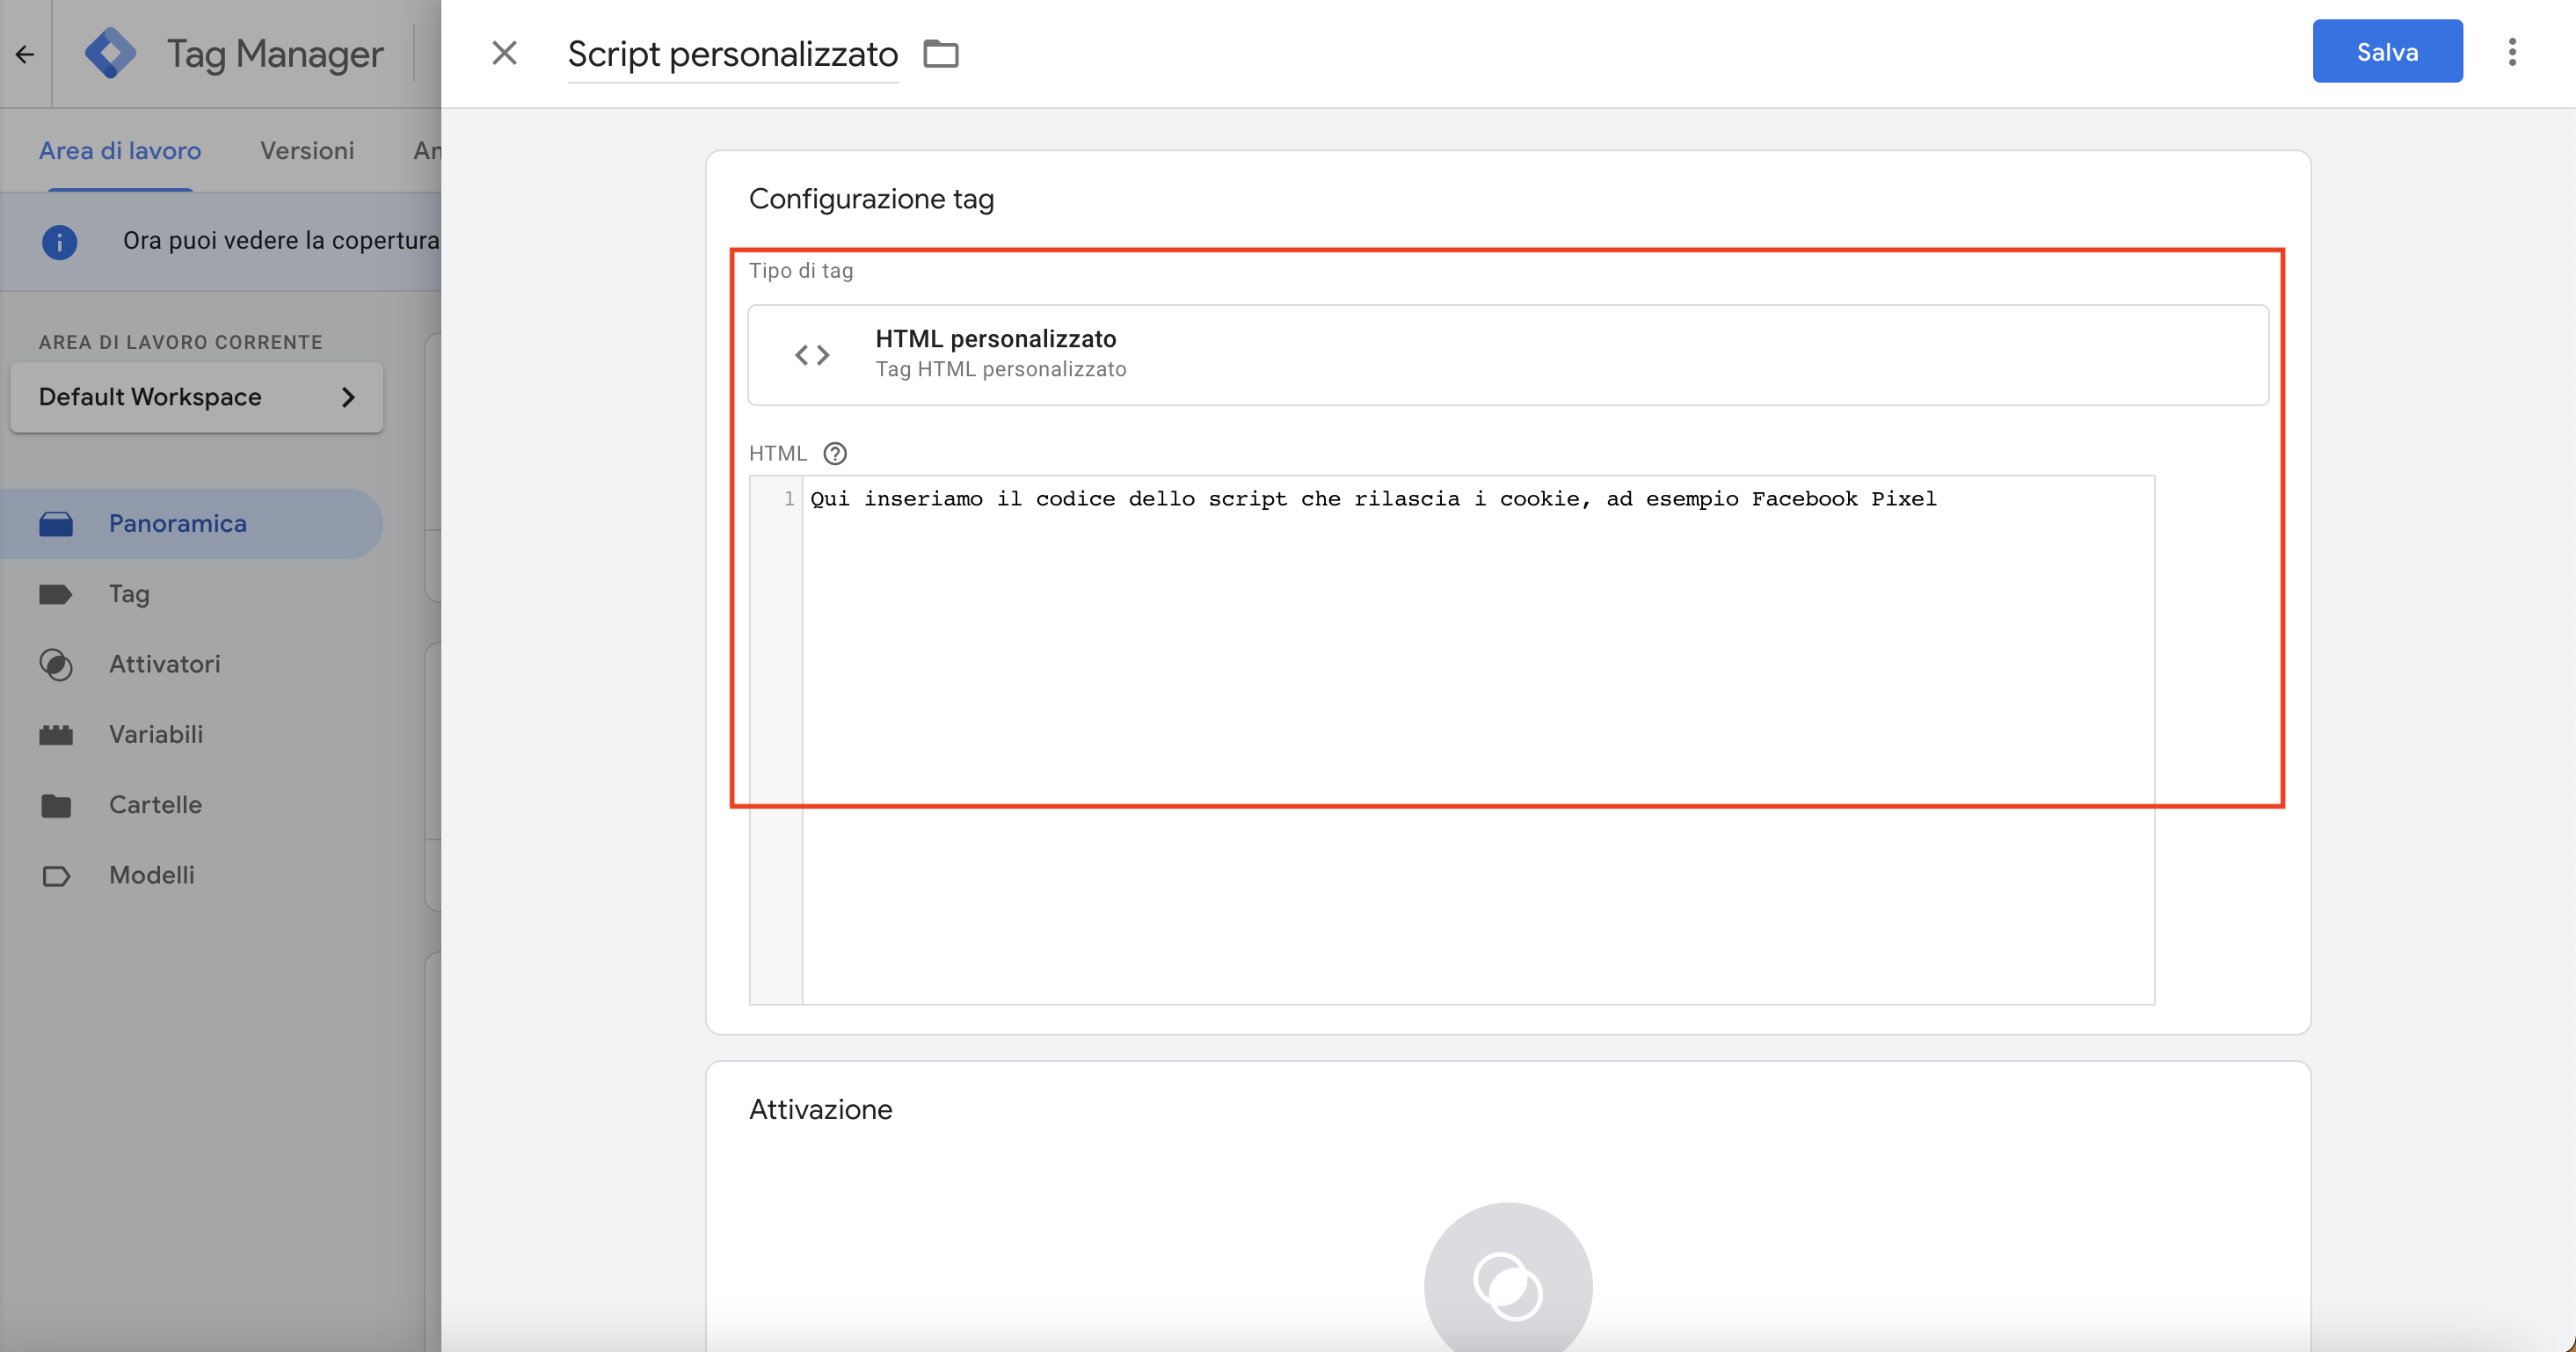Image resolution: width=2576 pixels, height=1352 pixels.
Task: Click the grey trigger circle under Attivazione
Action: click(x=1508, y=1286)
